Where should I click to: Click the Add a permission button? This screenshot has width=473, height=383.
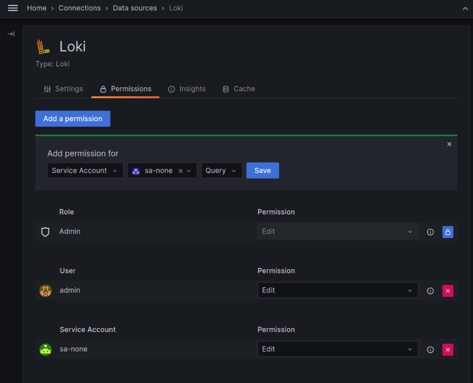72,119
